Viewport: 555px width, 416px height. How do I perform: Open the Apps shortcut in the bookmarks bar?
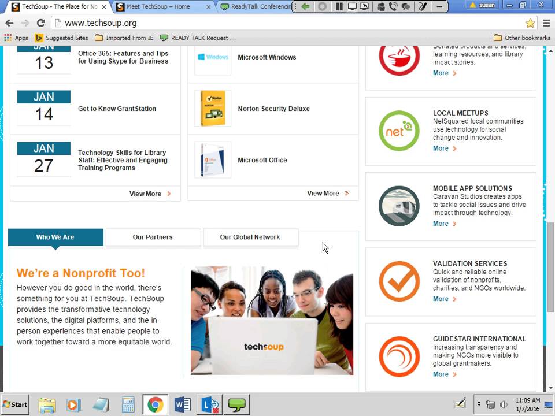(16, 38)
